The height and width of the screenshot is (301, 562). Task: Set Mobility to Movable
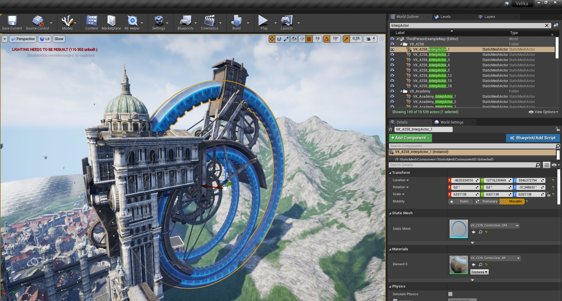tap(512, 201)
